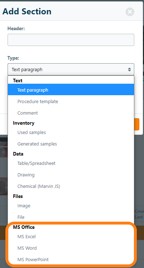The width and height of the screenshot is (144, 268).
Task: Select MS Excel option
Action: coord(71,236)
